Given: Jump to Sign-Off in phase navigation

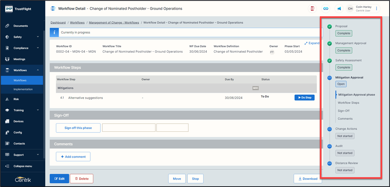Looking at the screenshot, I should point(344,111).
